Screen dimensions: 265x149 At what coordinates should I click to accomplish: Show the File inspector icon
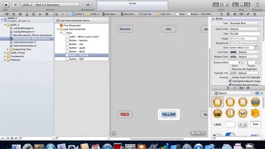(222, 14)
